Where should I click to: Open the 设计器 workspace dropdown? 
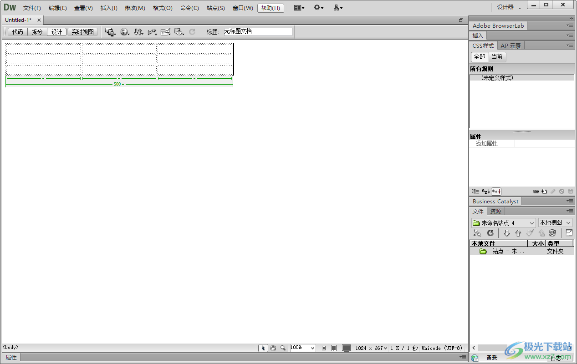(509, 7)
